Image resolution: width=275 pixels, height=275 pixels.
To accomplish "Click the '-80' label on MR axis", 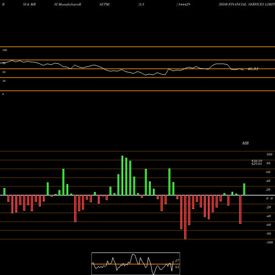I will [x=268, y=234].
